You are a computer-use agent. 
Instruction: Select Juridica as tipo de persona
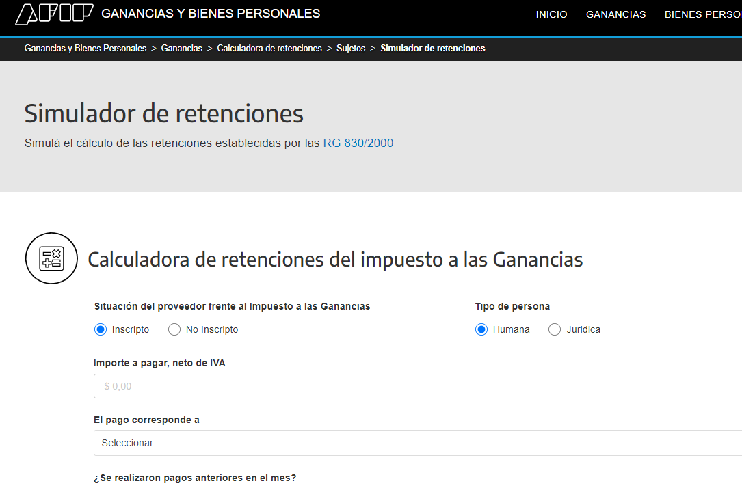tap(555, 329)
